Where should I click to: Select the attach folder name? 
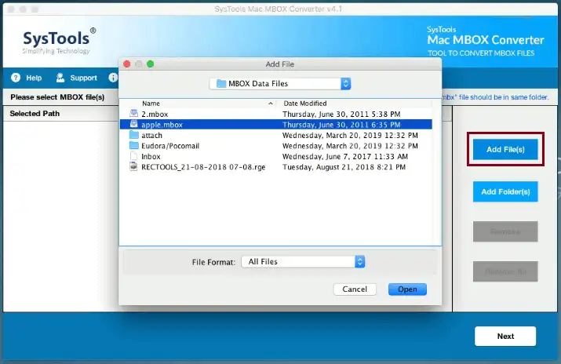151,135
